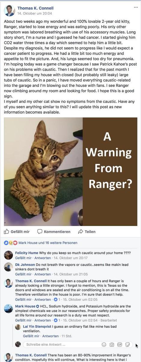The image size is (141, 362).
Task: Insert a GIF using the GIF icon
Action: click(120, 344)
